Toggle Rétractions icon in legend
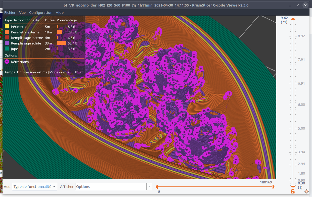The image size is (312, 197). coord(7,62)
